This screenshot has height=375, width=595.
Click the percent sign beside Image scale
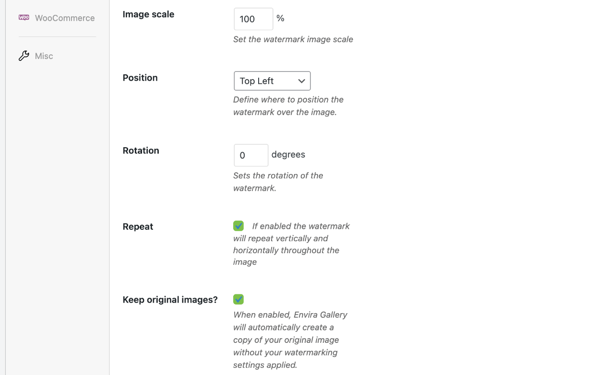click(x=280, y=19)
